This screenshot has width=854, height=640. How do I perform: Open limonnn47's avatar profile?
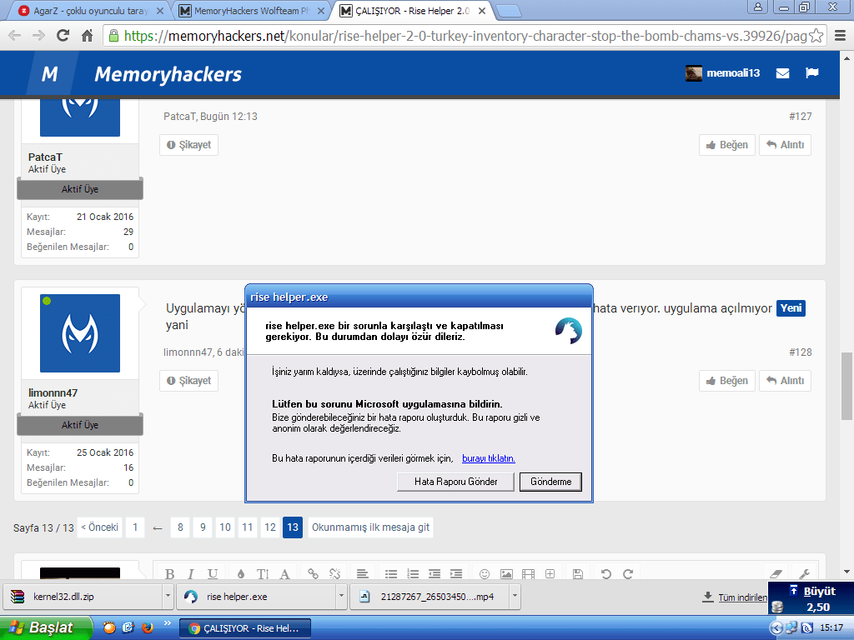[x=80, y=333]
